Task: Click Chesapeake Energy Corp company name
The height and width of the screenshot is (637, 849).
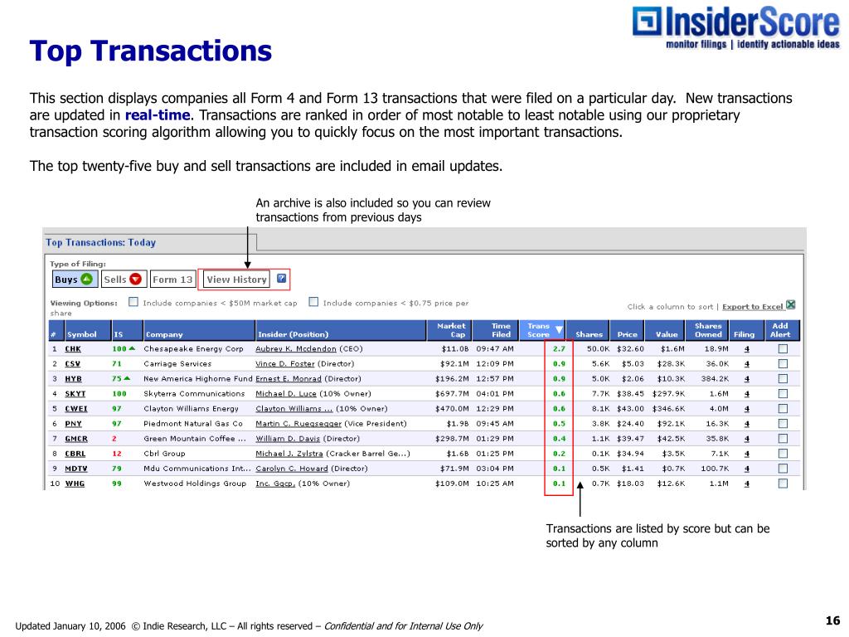Action: 193,349
